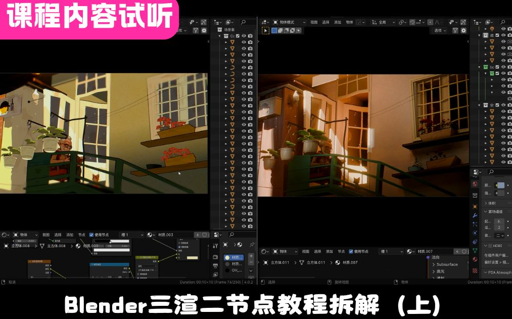
Task: Open the world 颜色 blue color swatch
Action: 500,185
